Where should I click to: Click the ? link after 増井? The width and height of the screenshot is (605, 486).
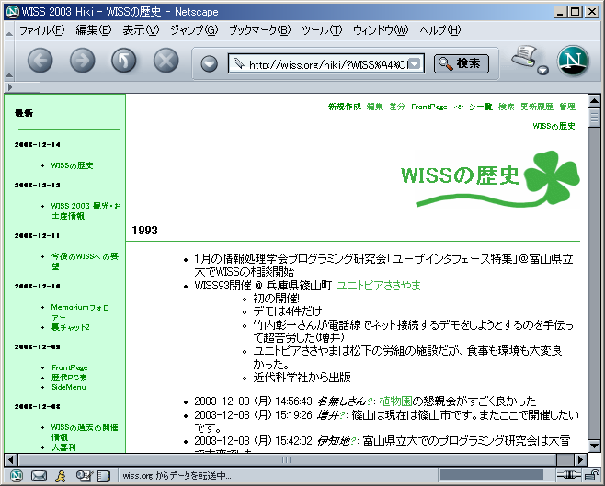(341, 415)
